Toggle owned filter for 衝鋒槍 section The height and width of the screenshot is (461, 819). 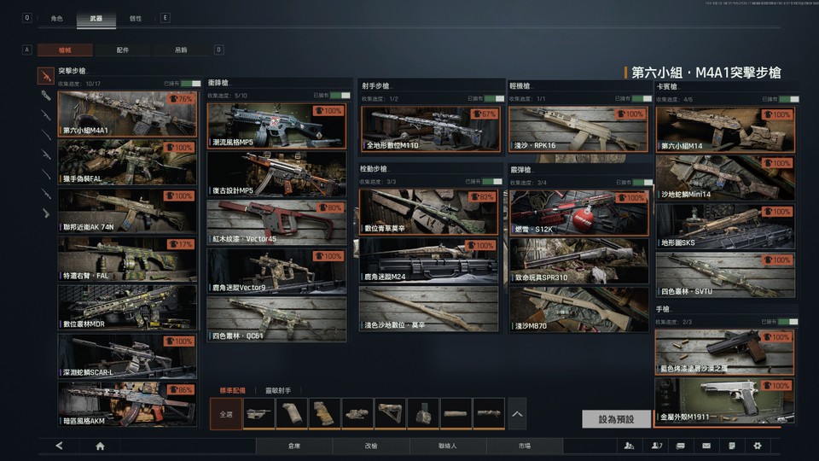click(340, 96)
